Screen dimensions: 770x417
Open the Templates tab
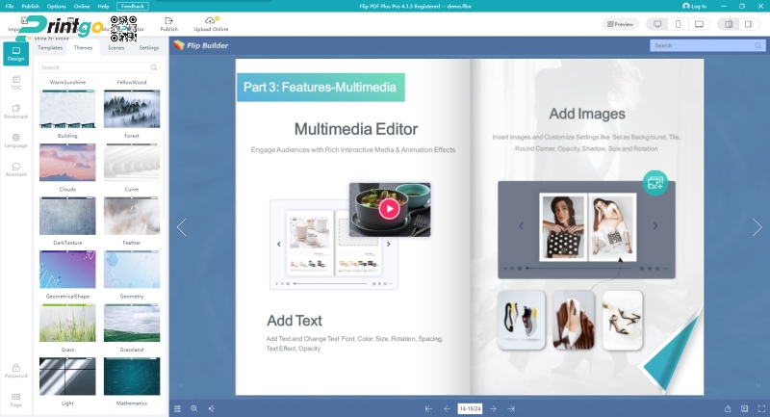[50, 47]
